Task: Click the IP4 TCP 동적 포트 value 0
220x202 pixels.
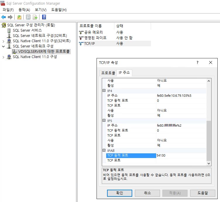Action: pos(181,101)
